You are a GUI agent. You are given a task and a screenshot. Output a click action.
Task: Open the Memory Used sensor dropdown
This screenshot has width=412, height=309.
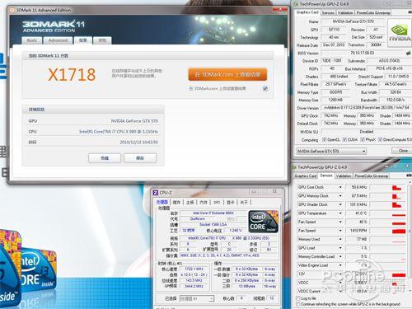(x=340, y=239)
